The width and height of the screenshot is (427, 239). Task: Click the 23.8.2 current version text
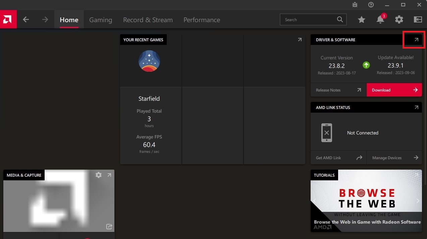click(x=337, y=66)
